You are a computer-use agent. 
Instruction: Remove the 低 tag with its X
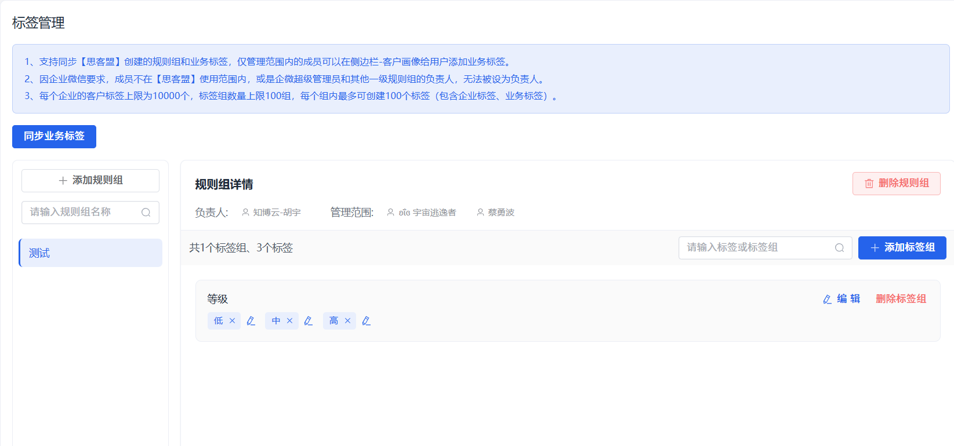232,321
